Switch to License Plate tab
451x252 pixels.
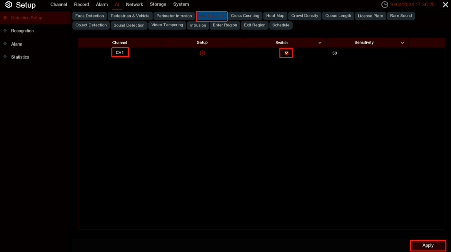[x=370, y=16]
